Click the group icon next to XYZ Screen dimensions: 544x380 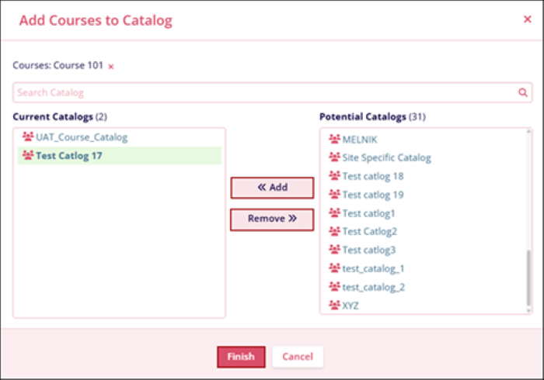(x=334, y=306)
